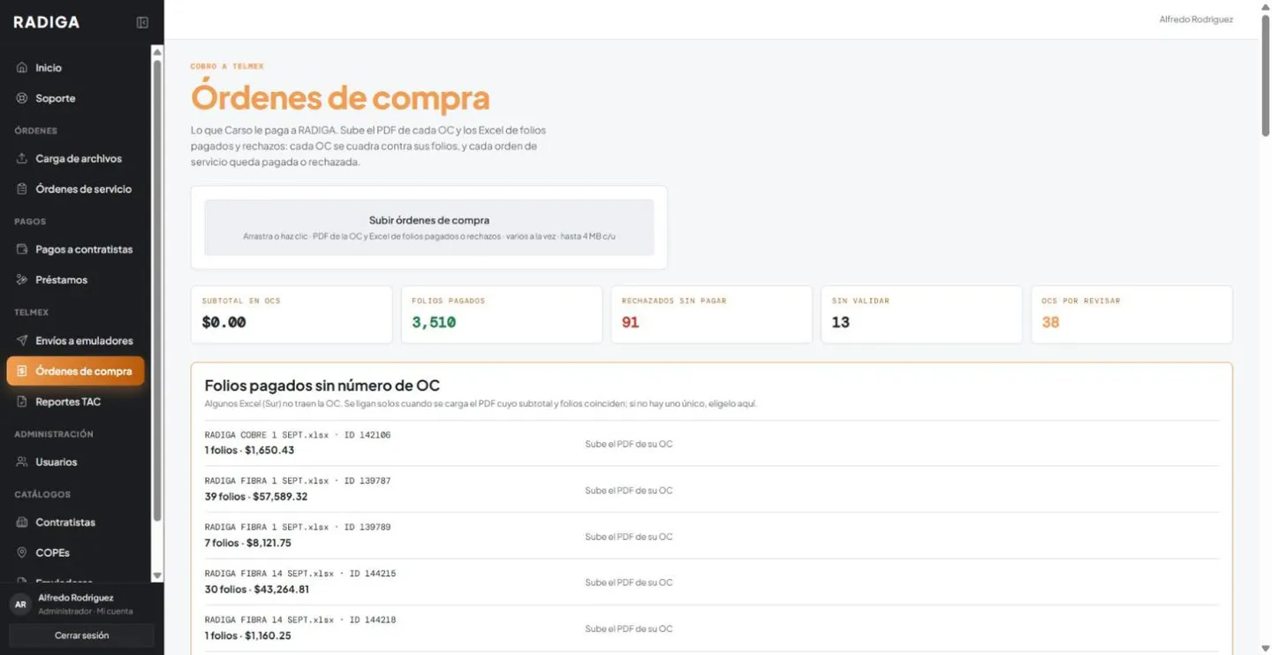Collapse the sidebar with the panel icon
The image size is (1272, 655).
coord(142,22)
